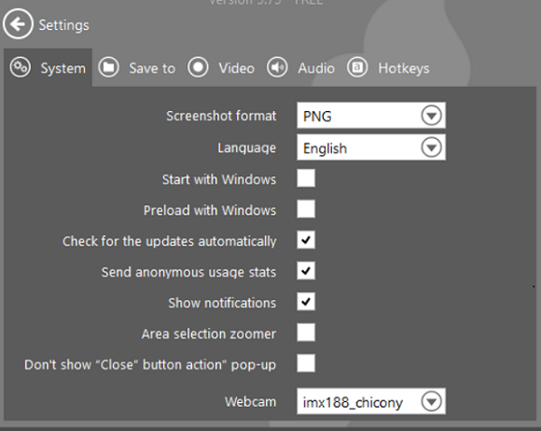Screen dimensions: 541x431
Task: Click the Audio speaker icon
Action: click(x=277, y=67)
